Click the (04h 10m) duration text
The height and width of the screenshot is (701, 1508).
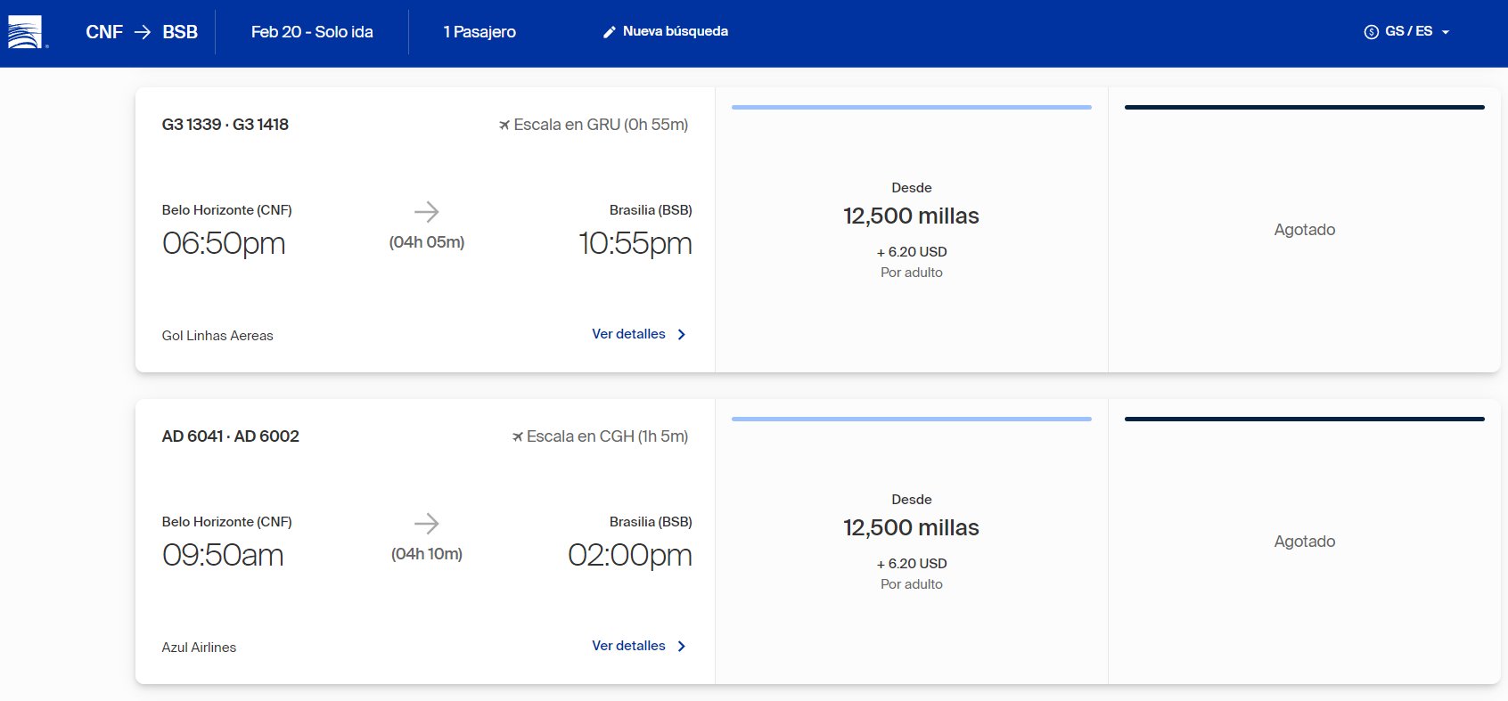point(427,554)
